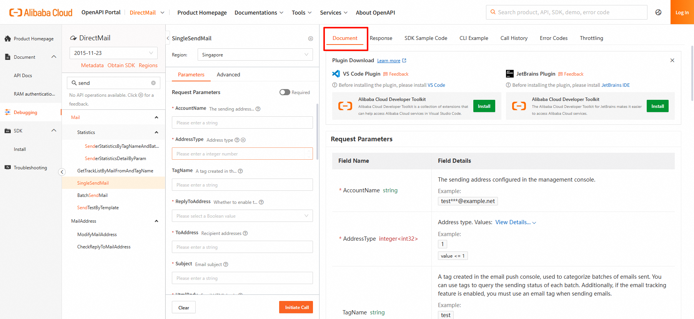Select the Parameters tab
The height and width of the screenshot is (319, 694).
[x=191, y=74]
